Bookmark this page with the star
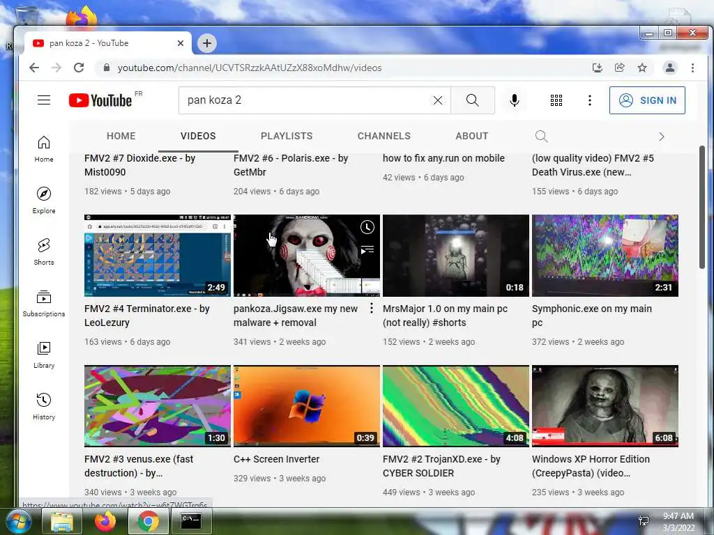The height and width of the screenshot is (535, 714). pyautogui.click(x=642, y=68)
